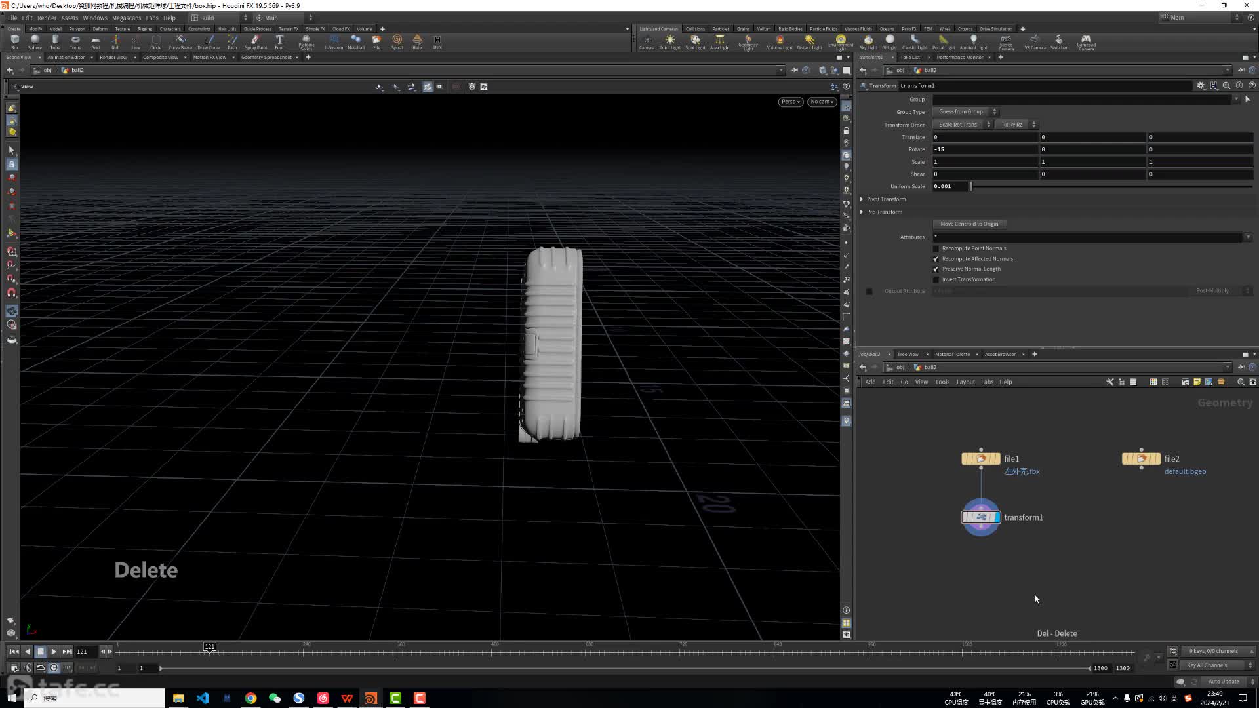The width and height of the screenshot is (1259, 708).
Task: Toggle Recompute Point Normals checkbox
Action: coord(936,248)
